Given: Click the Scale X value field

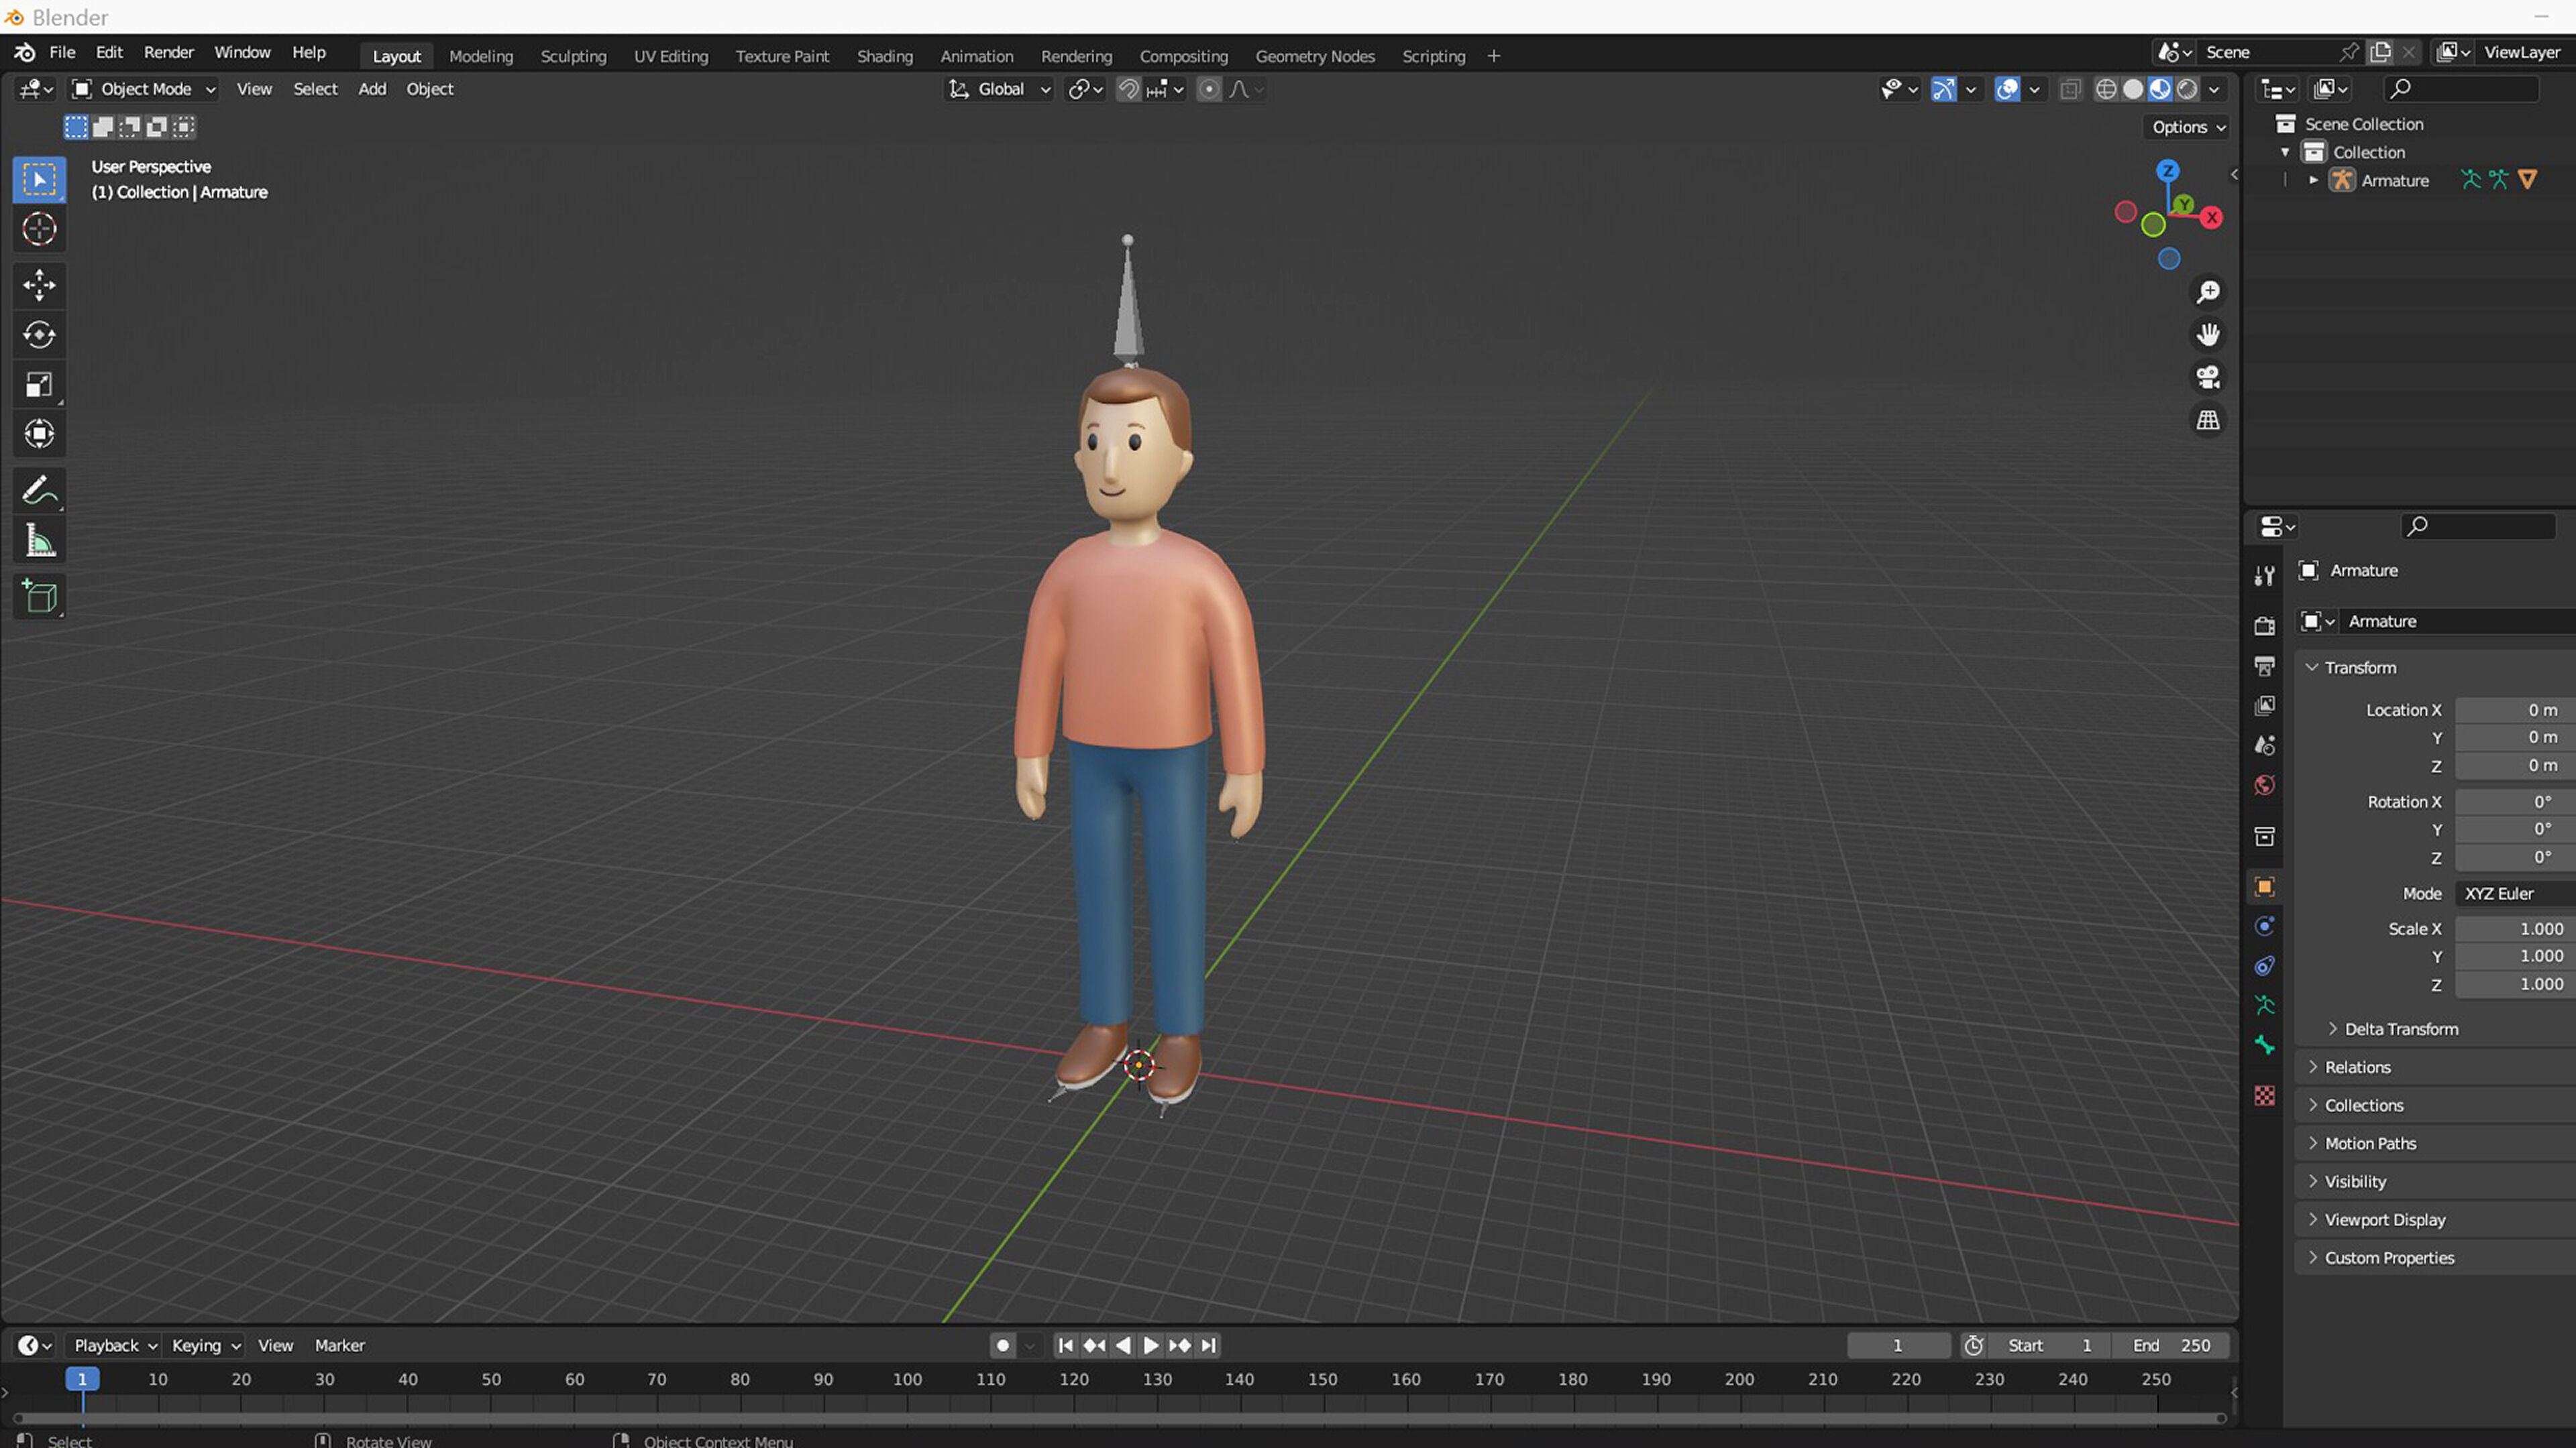Looking at the screenshot, I should pos(2514,929).
